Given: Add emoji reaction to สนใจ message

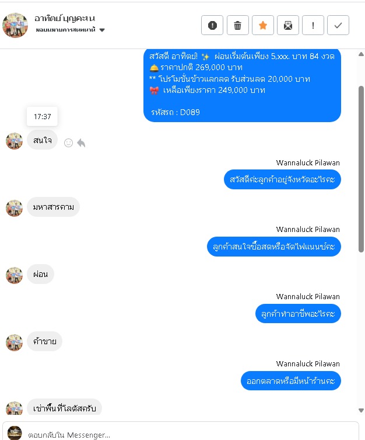Looking at the screenshot, I should [68, 143].
